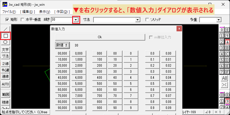Open the 表示(V) menu
Screen dimensions: 230x115
45,12
